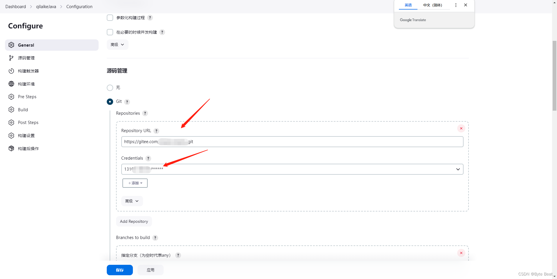Click the page vertical scrollbar

click(554, 76)
